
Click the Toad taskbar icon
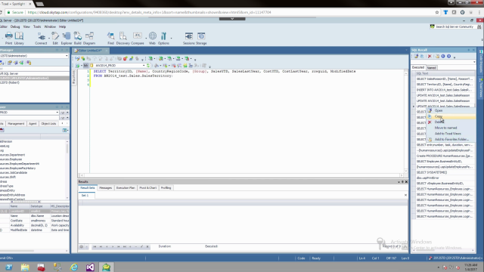(x=106, y=267)
